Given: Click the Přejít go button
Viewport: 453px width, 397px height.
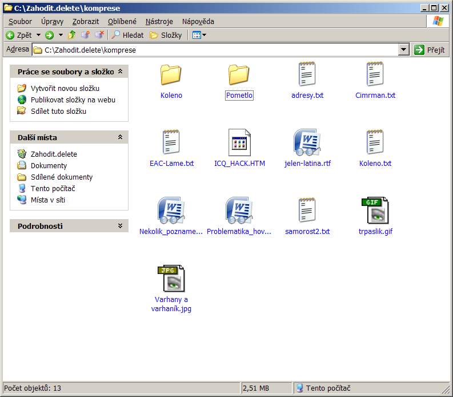Looking at the screenshot, I should click(430, 50).
